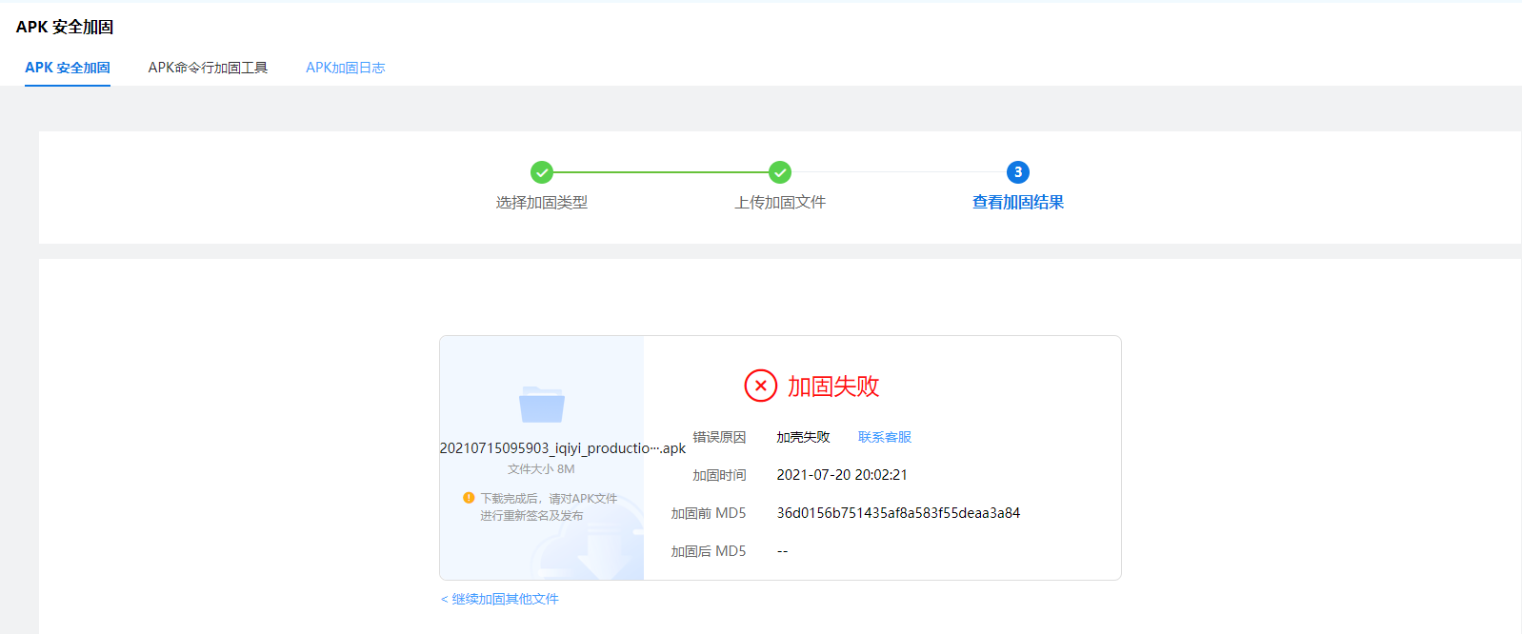Switch to the APK命令行加固工具 tab
1522x634 pixels.
tap(208, 68)
